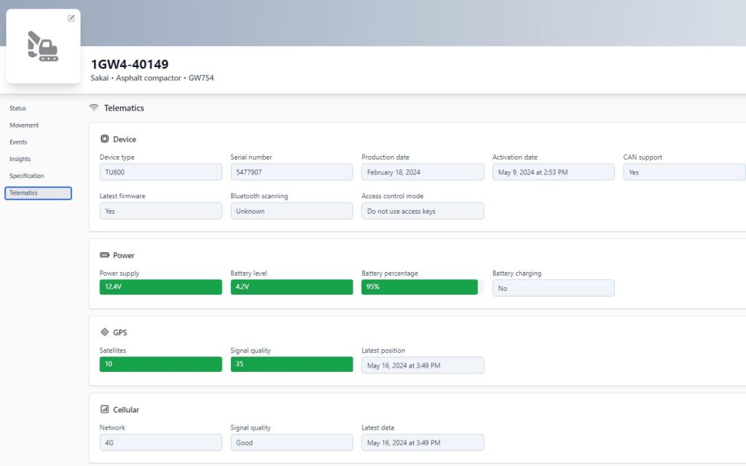Click the Battery charging field showing No
Viewport: 746px width, 466px height.
(x=554, y=288)
